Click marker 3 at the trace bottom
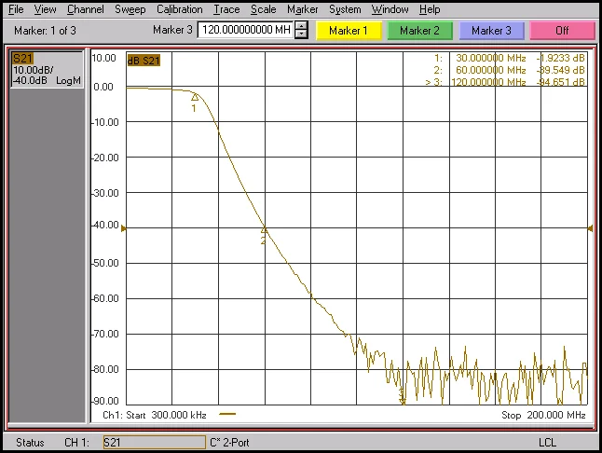This screenshot has width=602, height=453. [x=403, y=401]
